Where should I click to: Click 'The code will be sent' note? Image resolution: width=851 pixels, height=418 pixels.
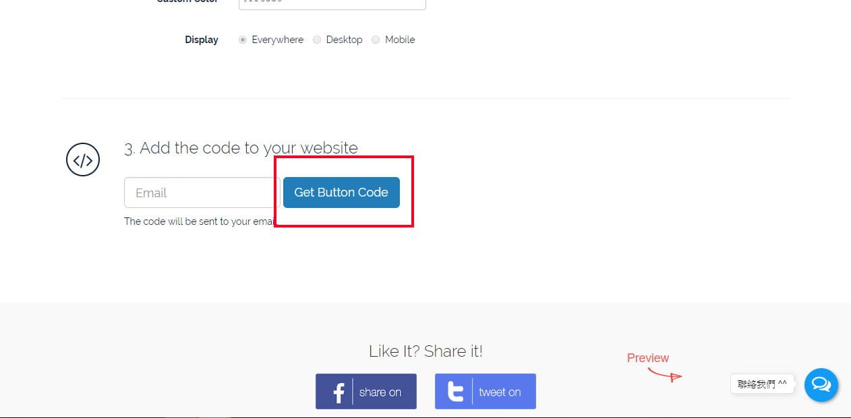[199, 221]
